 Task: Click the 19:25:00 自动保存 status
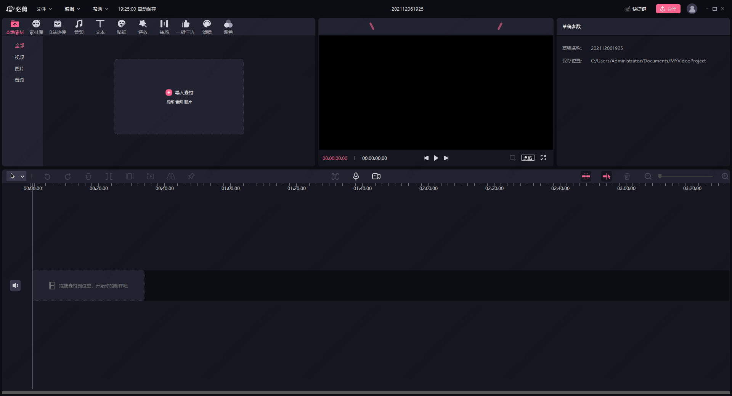[x=137, y=9]
